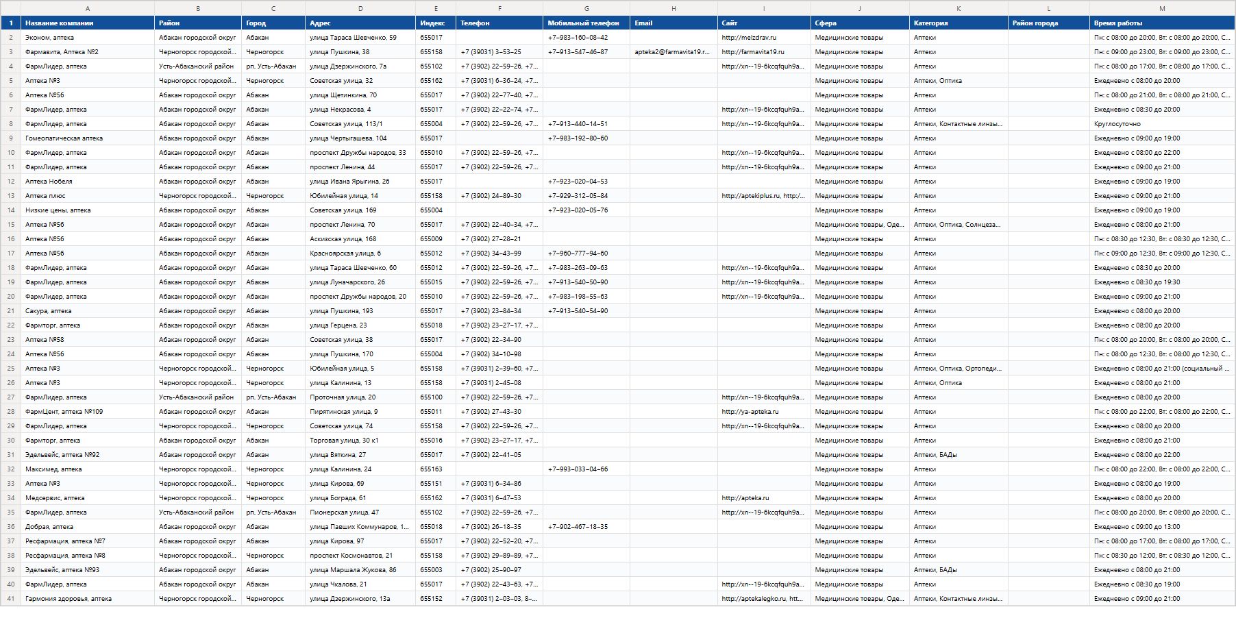
Task: Select address 'проспект Космонавтов, 21'
Action: point(360,556)
